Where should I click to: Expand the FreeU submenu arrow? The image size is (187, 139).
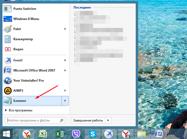click(65, 60)
